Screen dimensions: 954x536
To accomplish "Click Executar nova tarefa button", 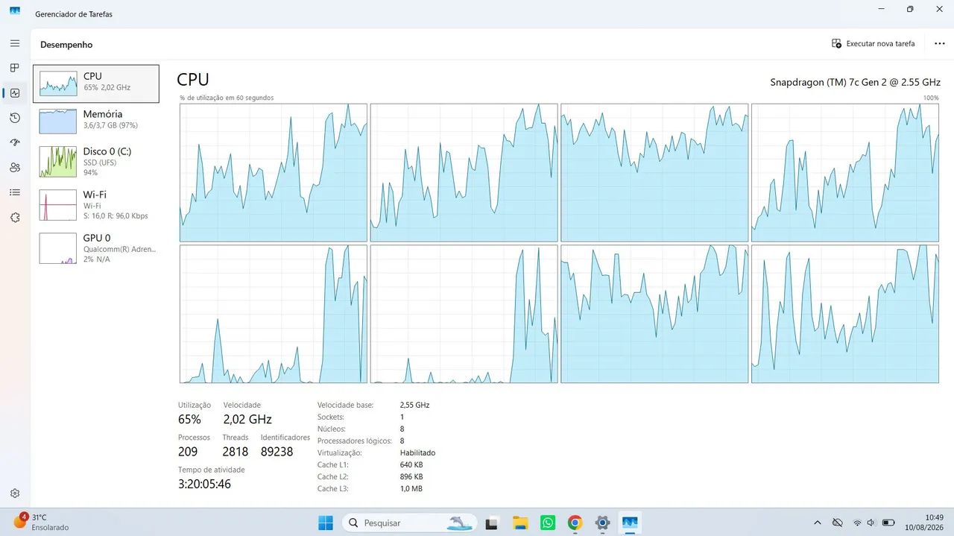I will (873, 44).
